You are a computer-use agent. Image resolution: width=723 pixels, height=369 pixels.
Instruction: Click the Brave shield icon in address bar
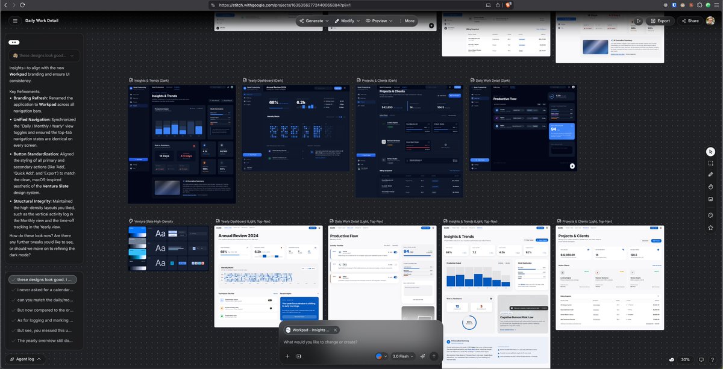click(x=509, y=5)
